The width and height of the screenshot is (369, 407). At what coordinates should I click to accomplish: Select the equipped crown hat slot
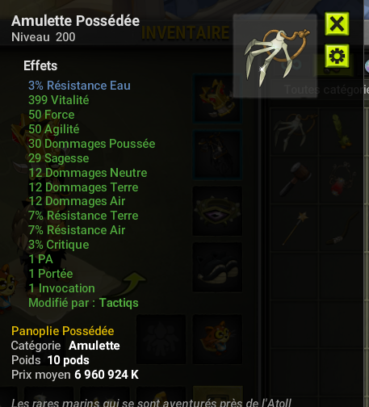click(x=217, y=99)
